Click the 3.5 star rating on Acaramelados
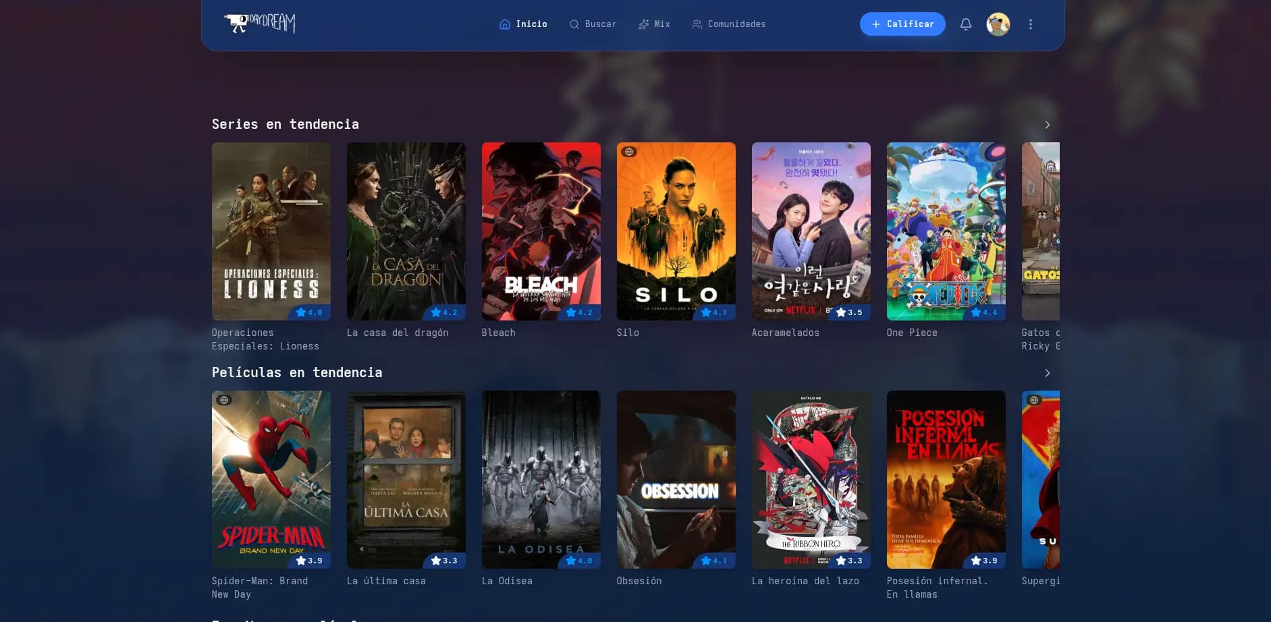The image size is (1271, 622). (850, 312)
